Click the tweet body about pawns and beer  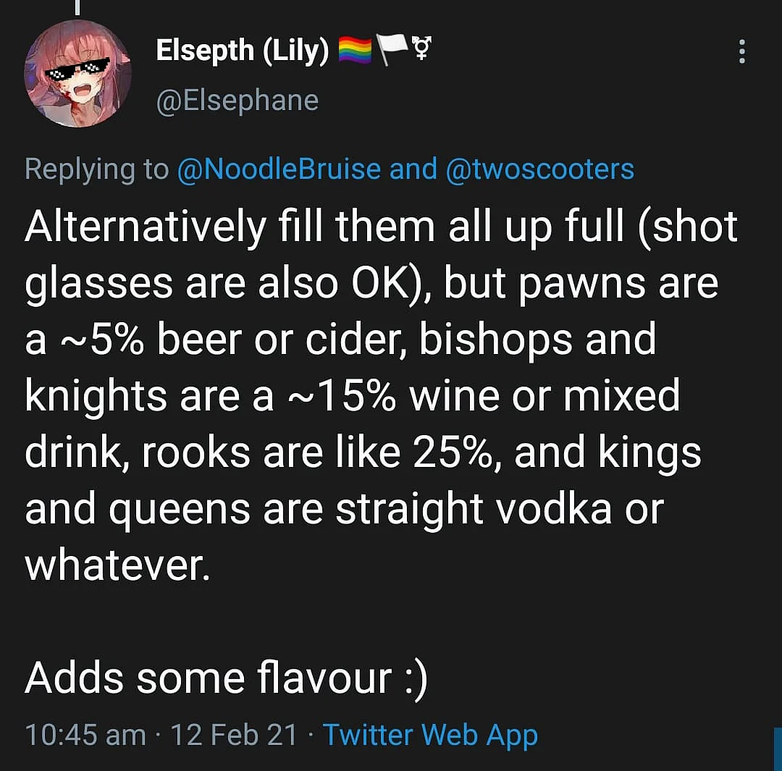pos(381,396)
